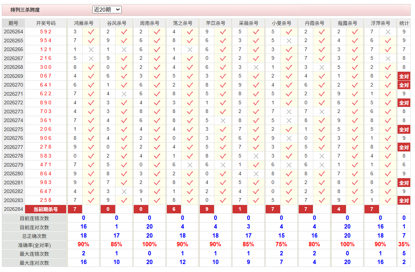Click the winning number 592 in row 2026264

pyautogui.click(x=46, y=32)
